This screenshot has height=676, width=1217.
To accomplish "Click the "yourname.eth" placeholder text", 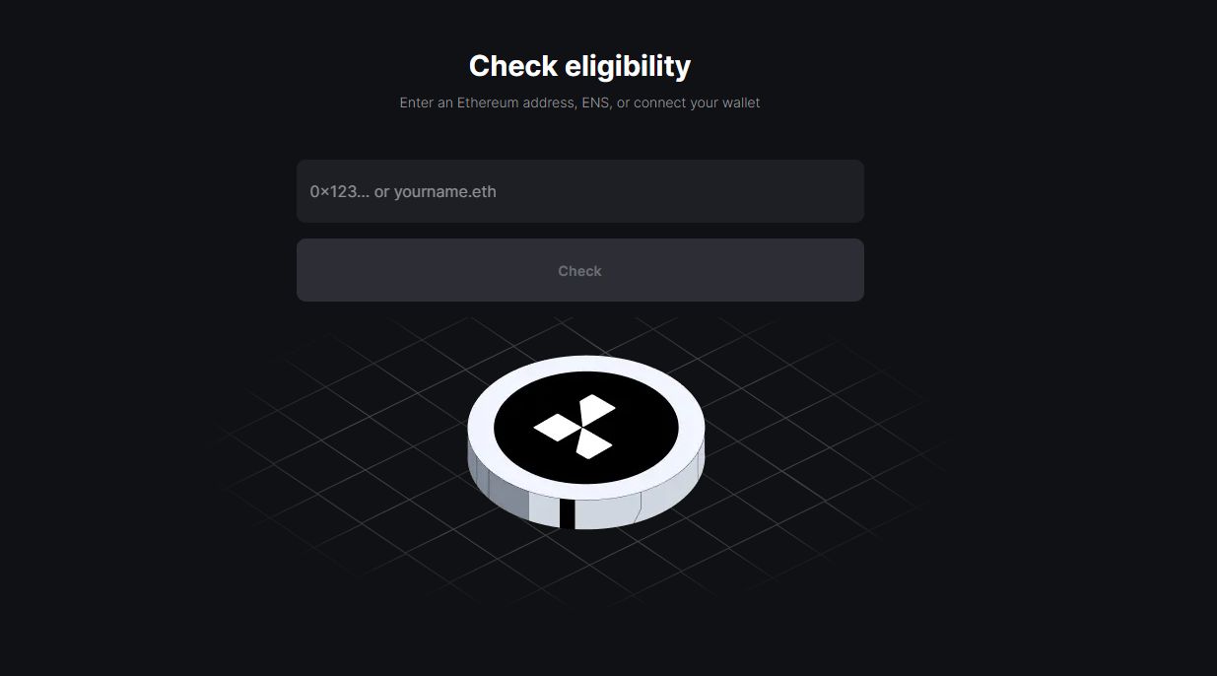I will (x=445, y=191).
